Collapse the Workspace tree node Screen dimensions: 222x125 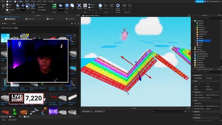pyautogui.click(x=193, y=21)
